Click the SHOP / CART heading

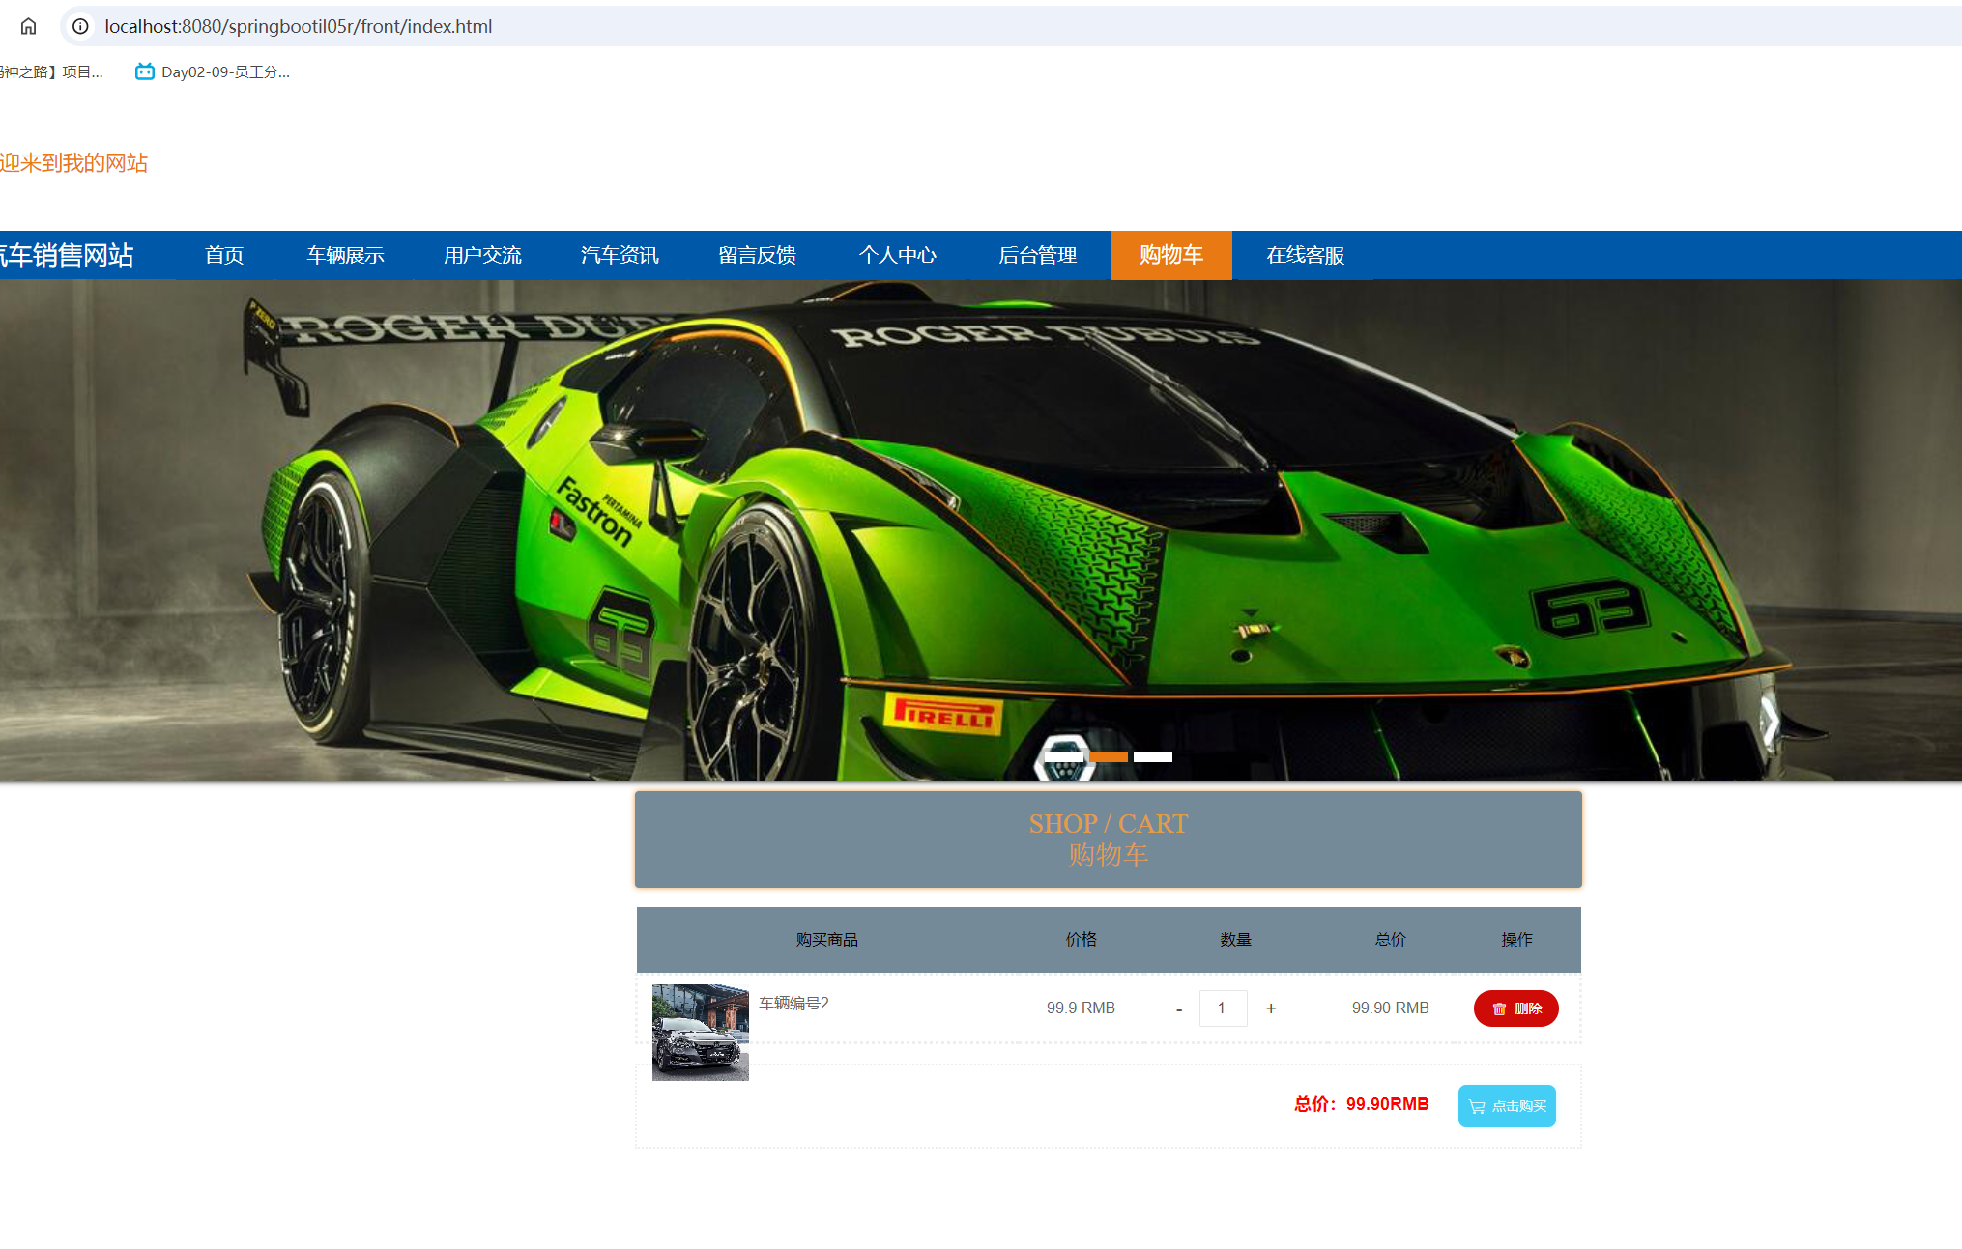[1109, 823]
